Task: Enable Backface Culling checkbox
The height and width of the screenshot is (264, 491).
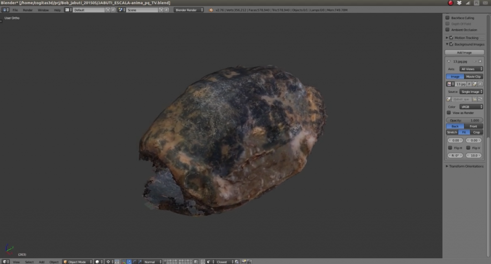Action: pyautogui.click(x=447, y=18)
